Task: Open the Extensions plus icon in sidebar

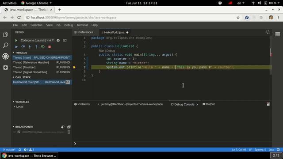Action: (5, 68)
